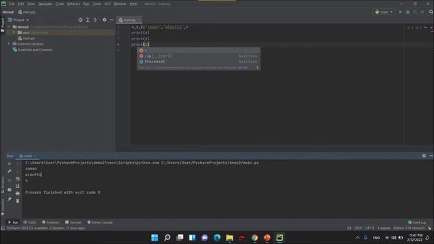Expand the venv folder
The height and width of the screenshot is (244, 434).
click(x=14, y=33)
